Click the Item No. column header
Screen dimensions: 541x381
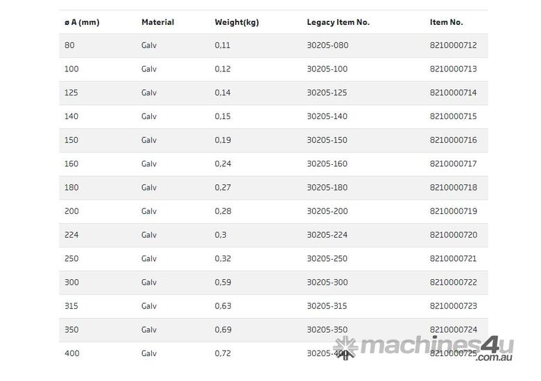[x=446, y=22]
